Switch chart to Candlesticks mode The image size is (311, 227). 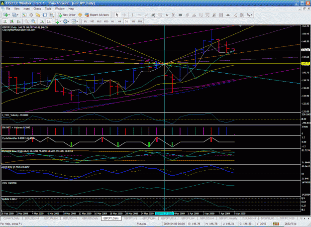[12, 21]
